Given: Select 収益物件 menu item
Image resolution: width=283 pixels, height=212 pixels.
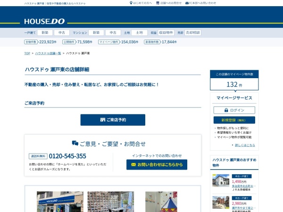Looking at the screenshot, I should (166, 33).
